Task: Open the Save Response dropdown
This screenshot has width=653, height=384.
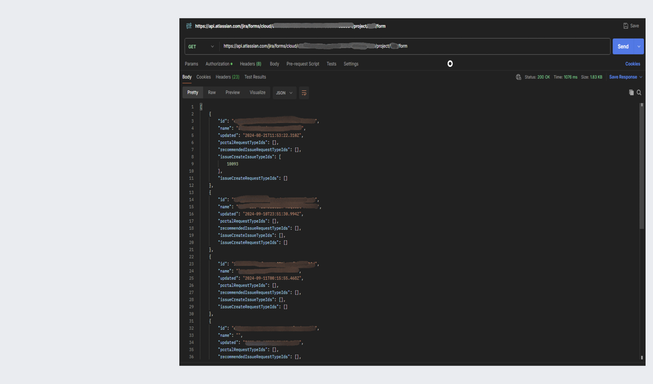Action: pos(641,77)
